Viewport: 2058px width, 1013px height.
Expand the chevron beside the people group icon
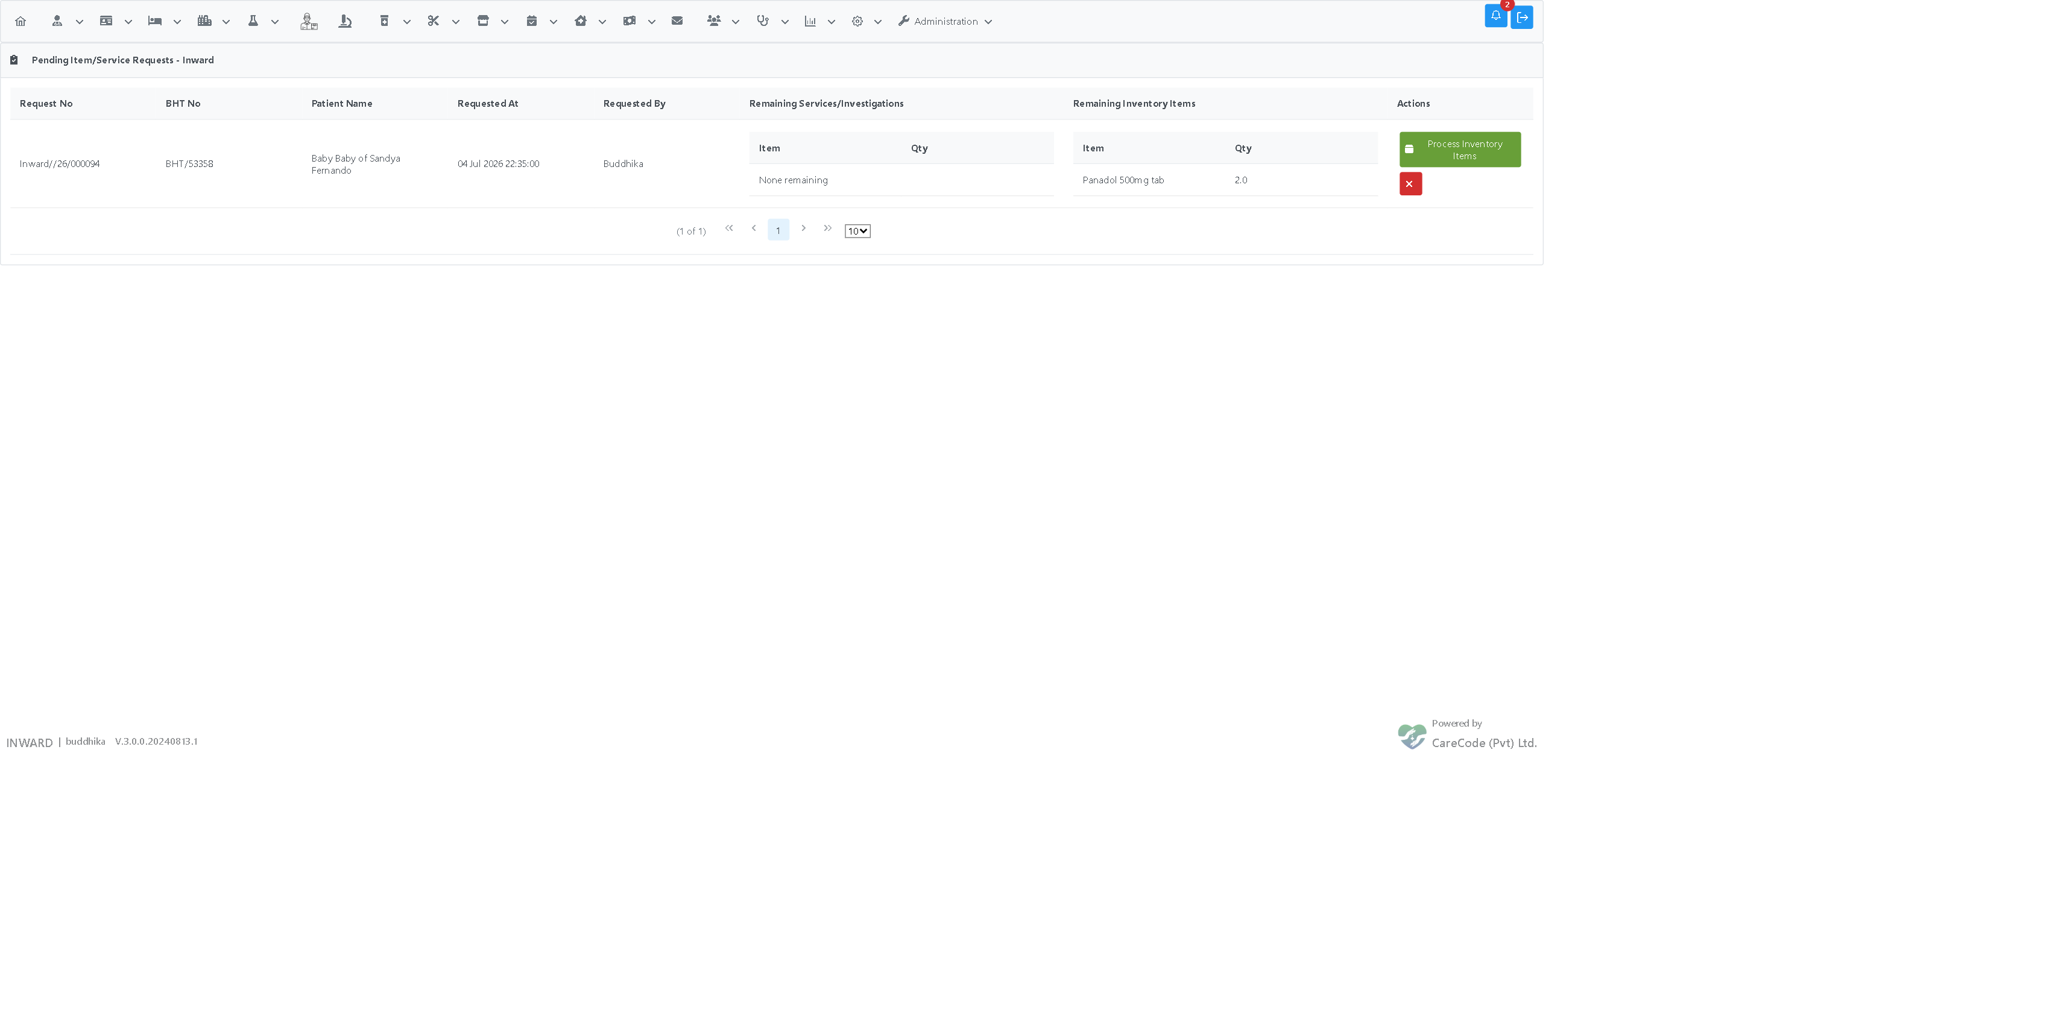pos(735,22)
